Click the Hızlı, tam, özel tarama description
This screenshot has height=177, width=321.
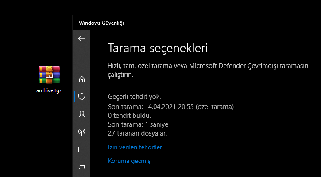209,70
